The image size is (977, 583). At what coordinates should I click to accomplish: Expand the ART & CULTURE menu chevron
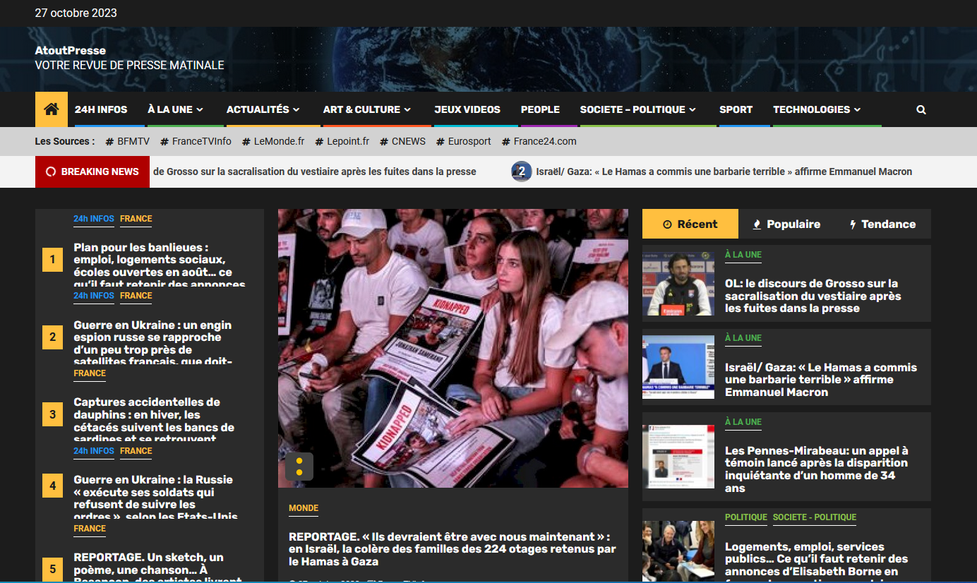click(x=407, y=109)
